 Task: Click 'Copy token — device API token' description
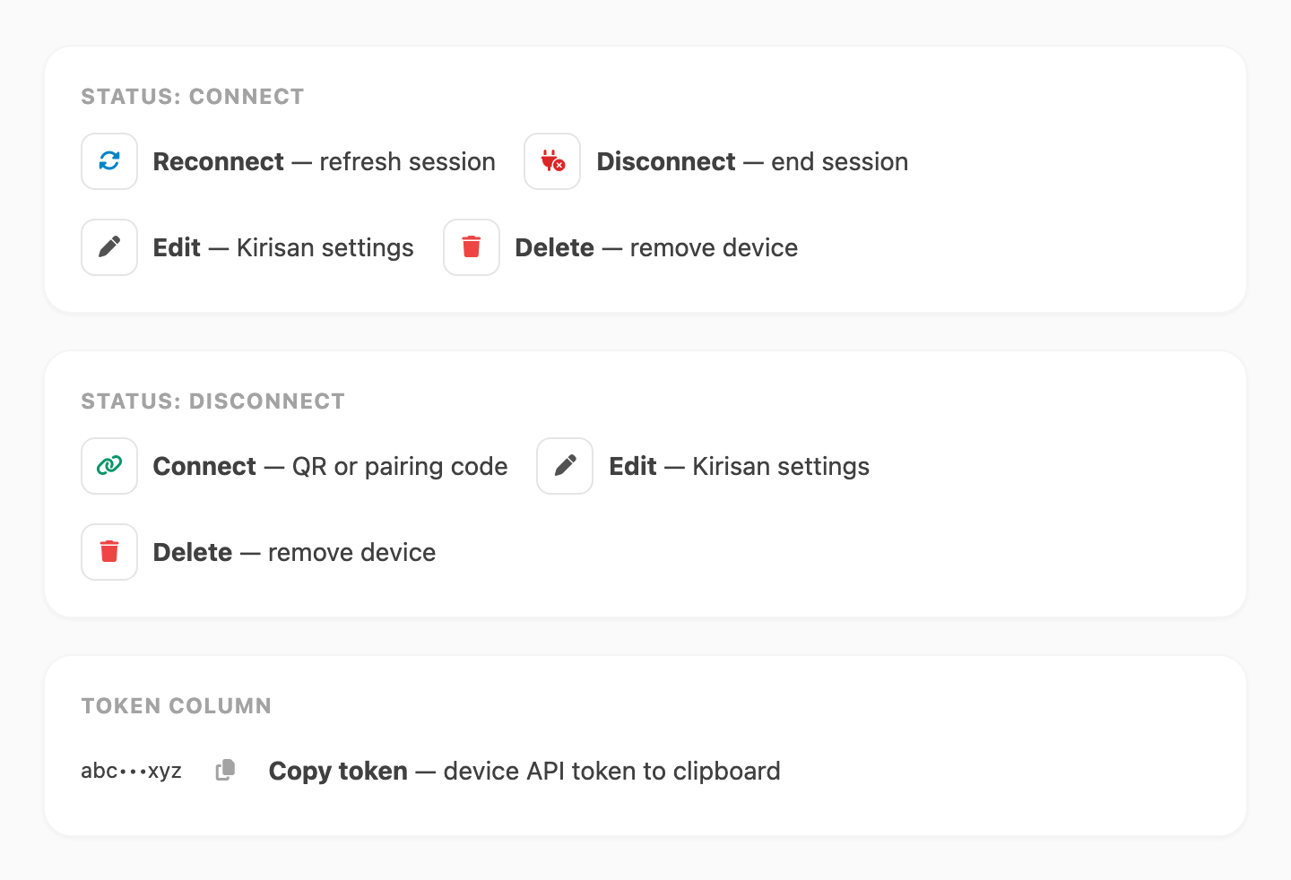tap(524, 772)
